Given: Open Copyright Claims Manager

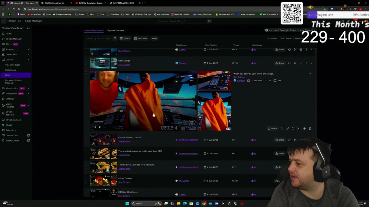Looking at the screenshot, I should (13, 82).
